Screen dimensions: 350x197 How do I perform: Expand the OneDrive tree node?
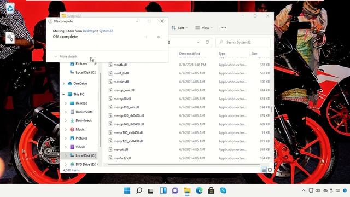pos(63,83)
